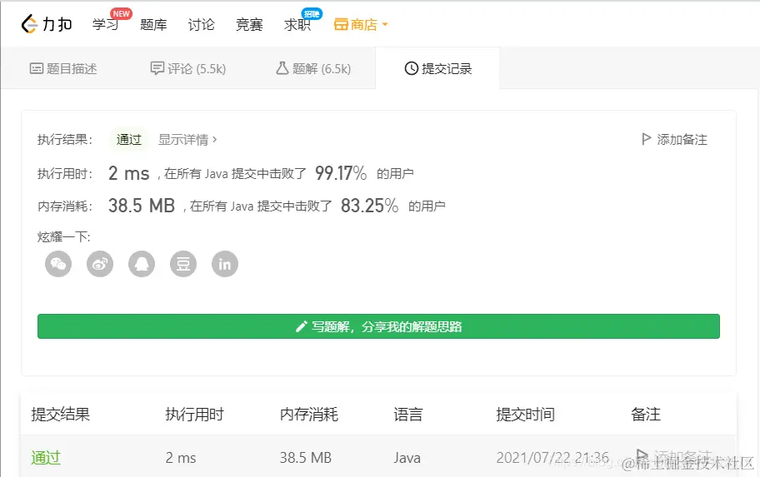Click the 提交结果 column header

(x=61, y=415)
